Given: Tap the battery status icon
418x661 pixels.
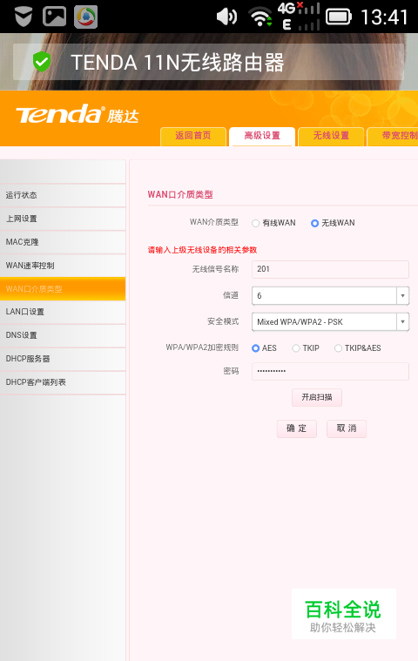Looking at the screenshot, I should pos(339,17).
